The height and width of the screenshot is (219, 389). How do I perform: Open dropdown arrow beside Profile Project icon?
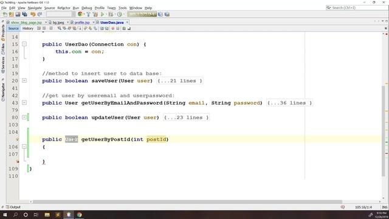click(x=124, y=15)
